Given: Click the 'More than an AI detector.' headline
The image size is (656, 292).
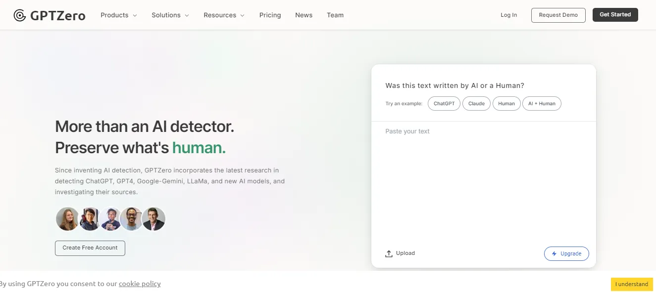Looking at the screenshot, I should tap(145, 126).
